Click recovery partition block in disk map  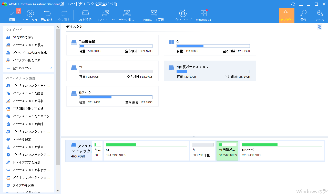tap(227, 151)
